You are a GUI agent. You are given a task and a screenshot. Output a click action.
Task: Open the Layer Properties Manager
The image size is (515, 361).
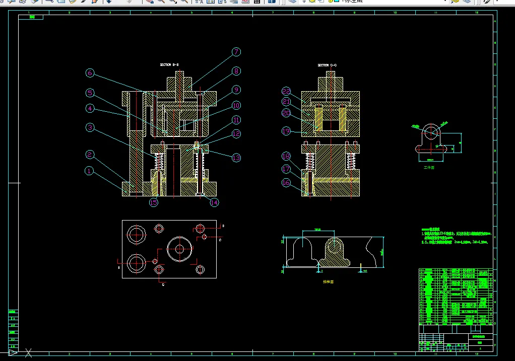[293, 2]
